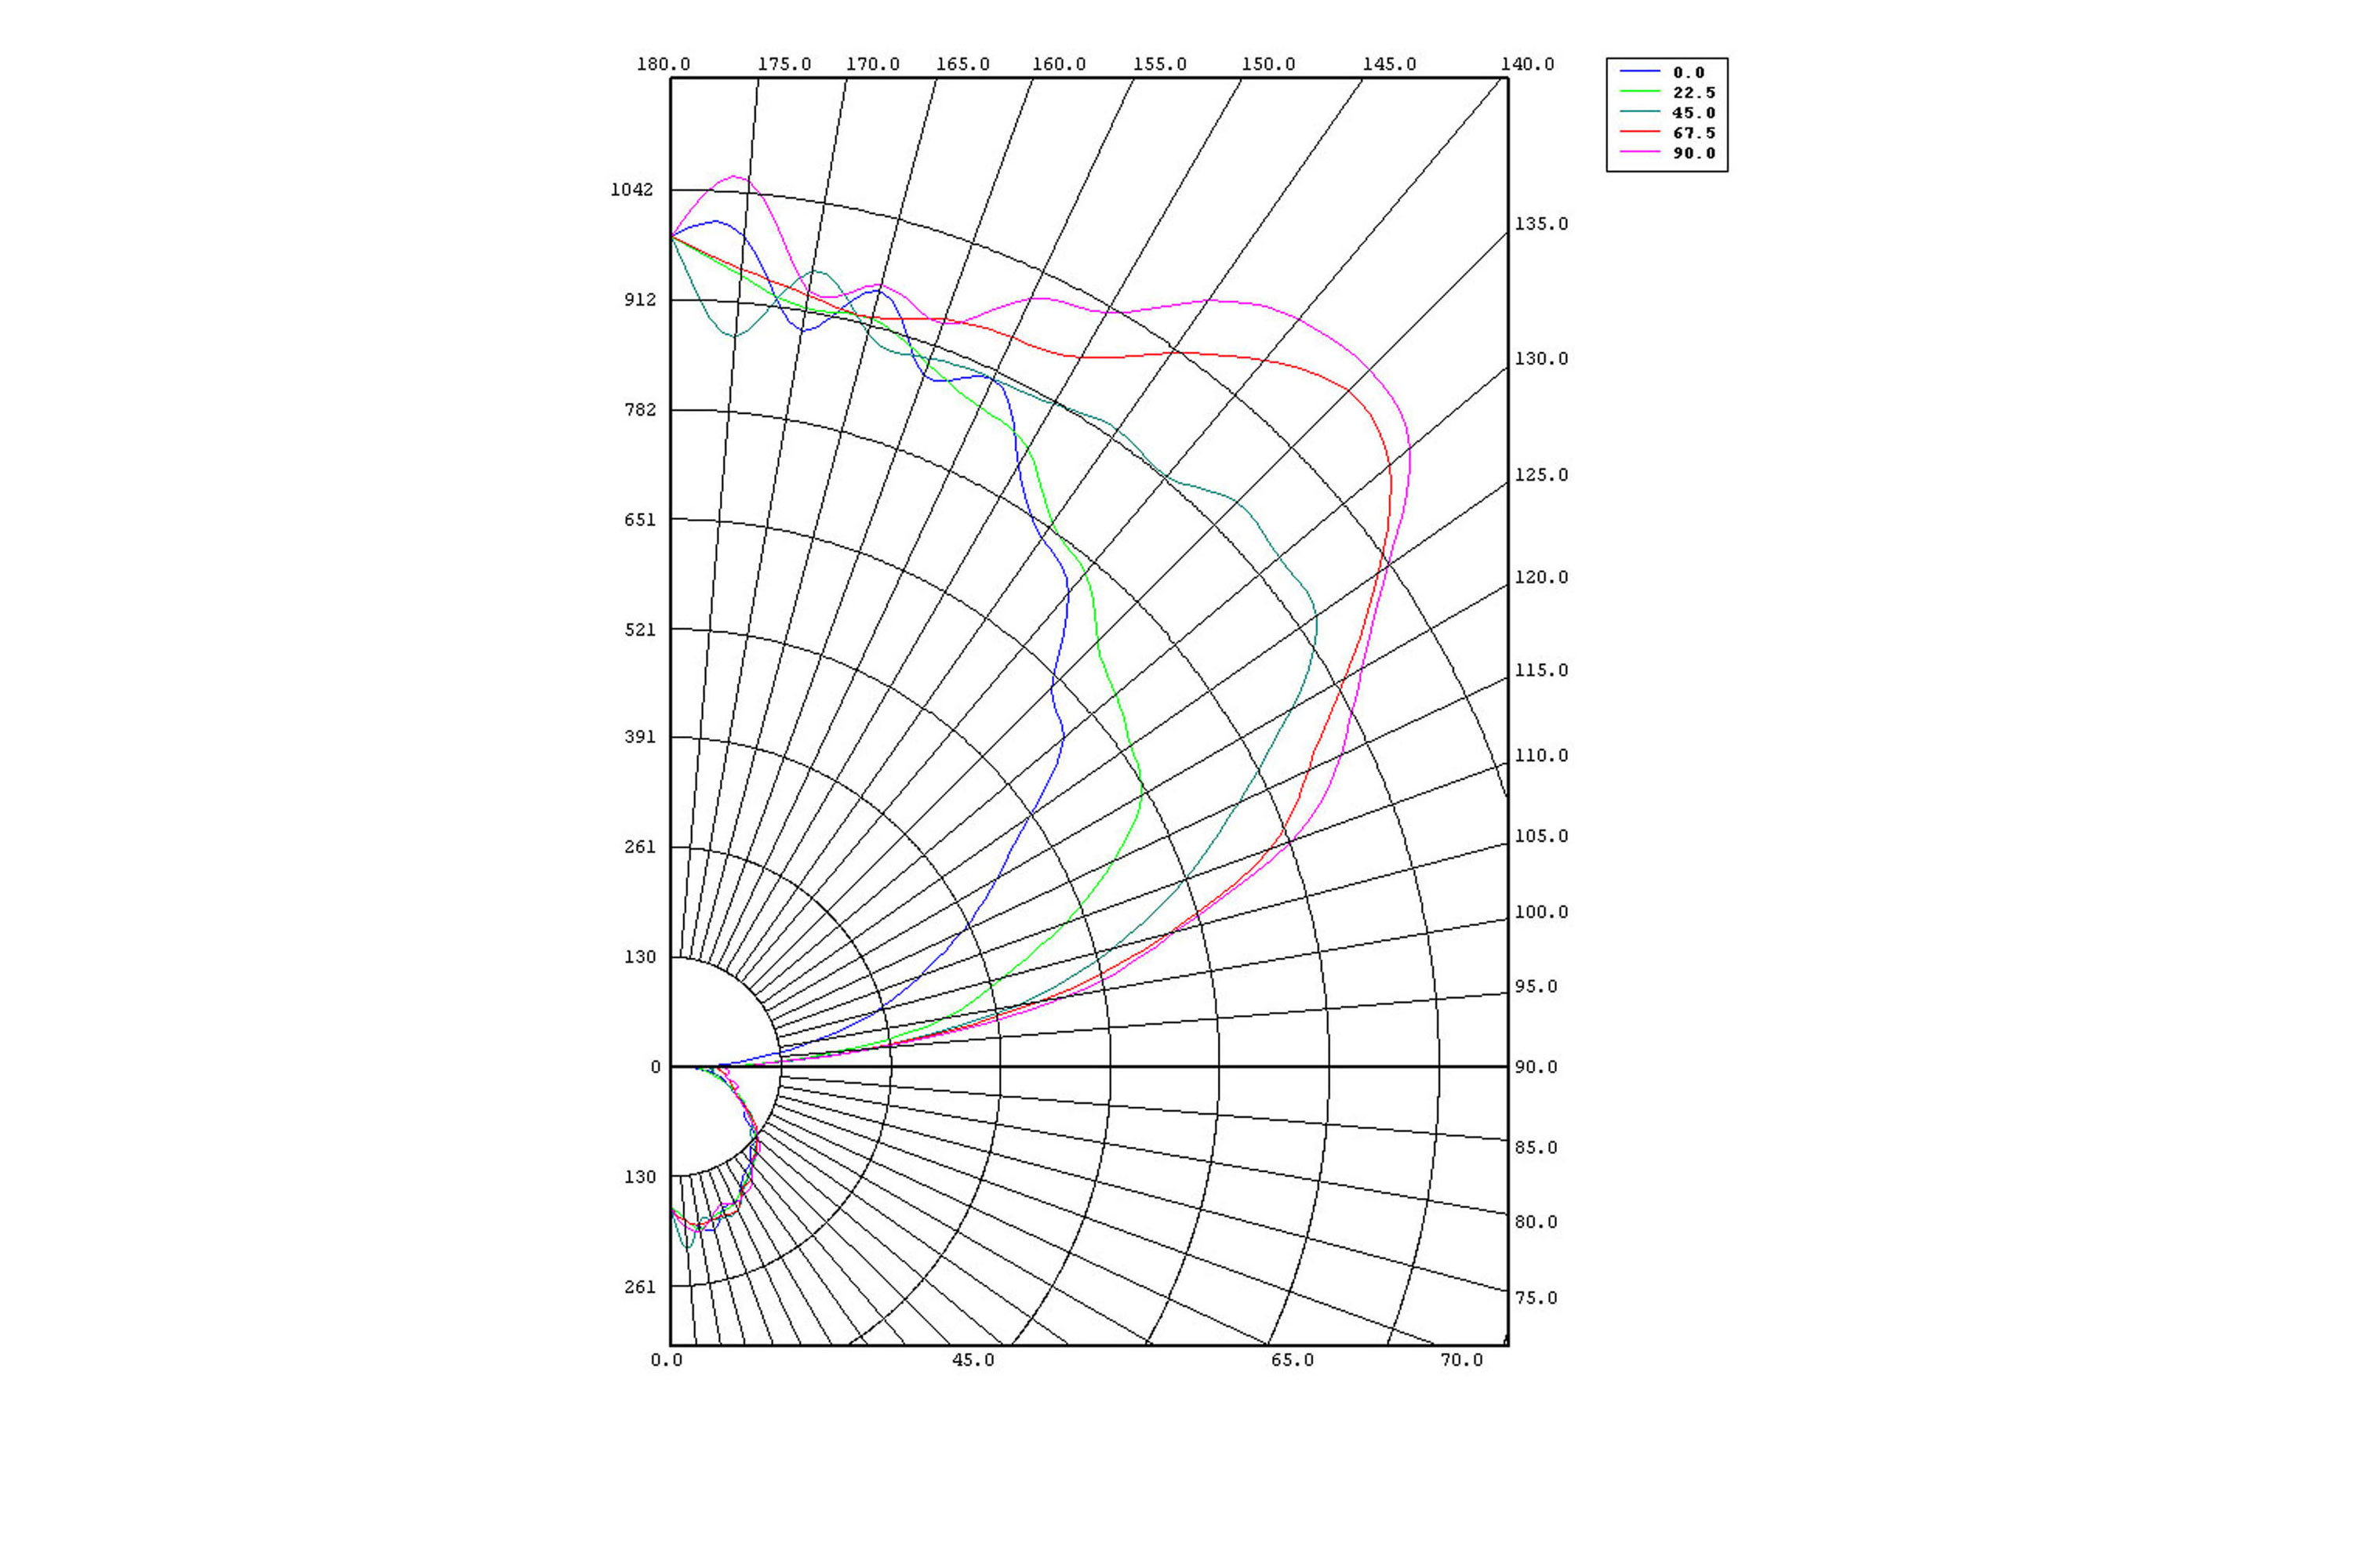Click the 105.0 angle label on right

[1540, 836]
